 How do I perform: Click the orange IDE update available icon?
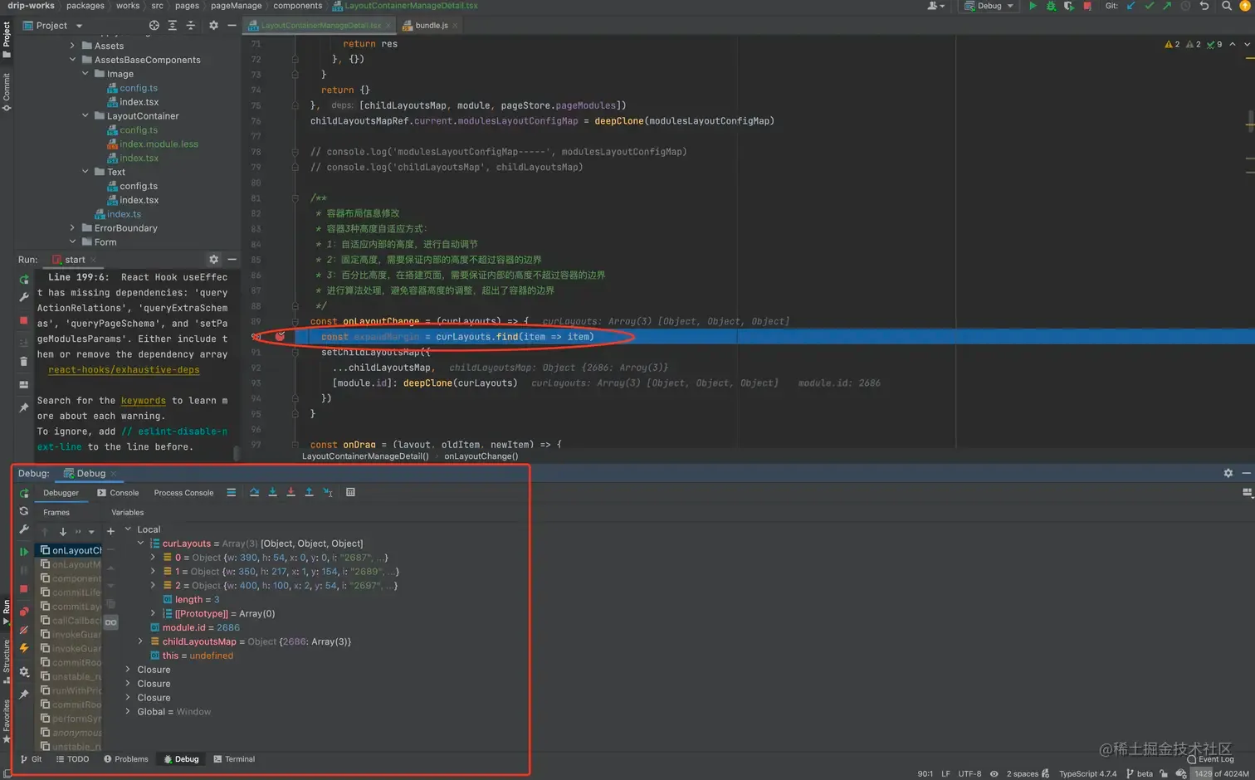pos(1244,6)
